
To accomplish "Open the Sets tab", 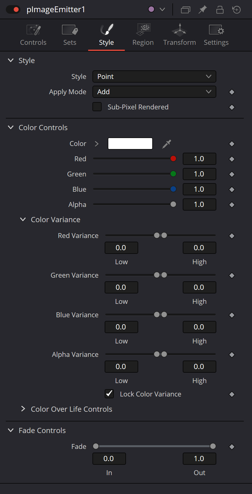I will 70,35.
